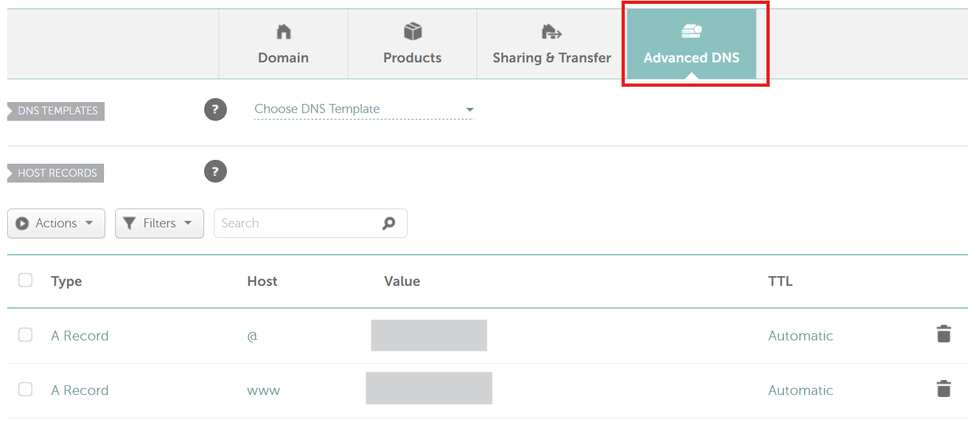This screenshot has width=979, height=421.
Task: Click the A Record type for www host
Action: click(x=80, y=390)
